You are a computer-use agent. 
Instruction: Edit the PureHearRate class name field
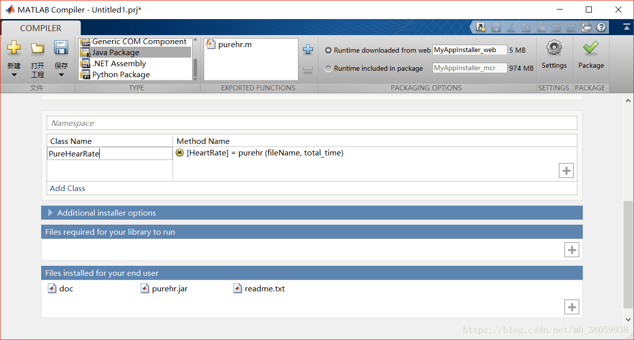coord(110,153)
